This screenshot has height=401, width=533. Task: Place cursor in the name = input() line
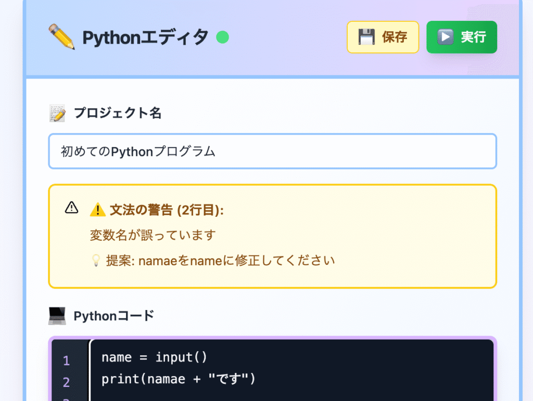point(154,357)
